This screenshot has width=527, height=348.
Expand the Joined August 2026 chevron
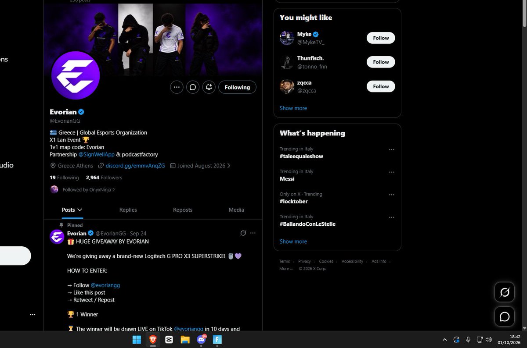pyautogui.click(x=228, y=166)
